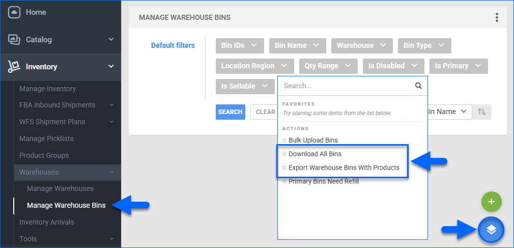Select Export Warehouse Bins With Products
The height and width of the screenshot is (248, 514).
(x=344, y=168)
